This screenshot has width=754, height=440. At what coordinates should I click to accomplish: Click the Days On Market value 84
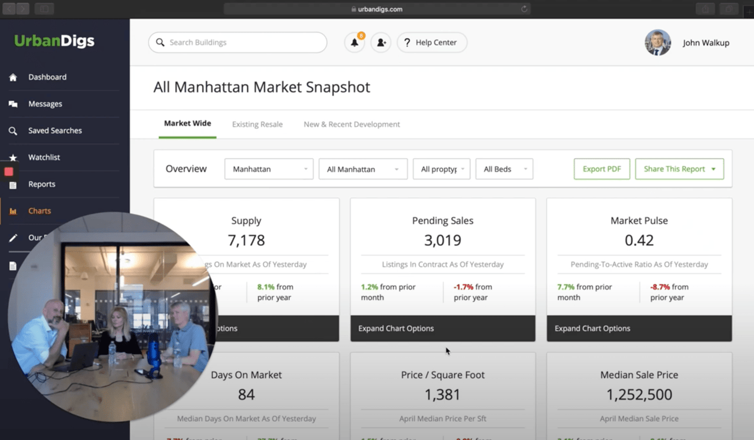[x=246, y=394]
